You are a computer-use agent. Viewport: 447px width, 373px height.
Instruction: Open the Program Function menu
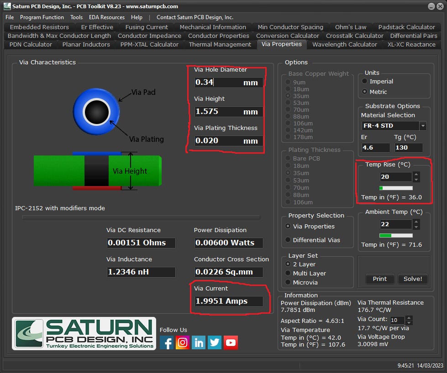pos(42,17)
